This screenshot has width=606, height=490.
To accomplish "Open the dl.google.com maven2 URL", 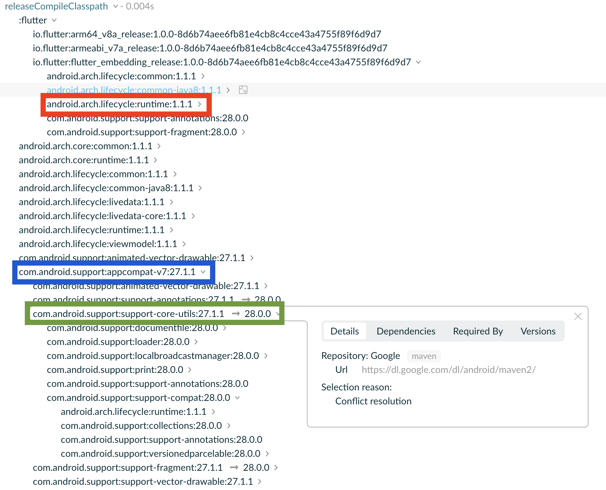I will pyautogui.click(x=449, y=369).
